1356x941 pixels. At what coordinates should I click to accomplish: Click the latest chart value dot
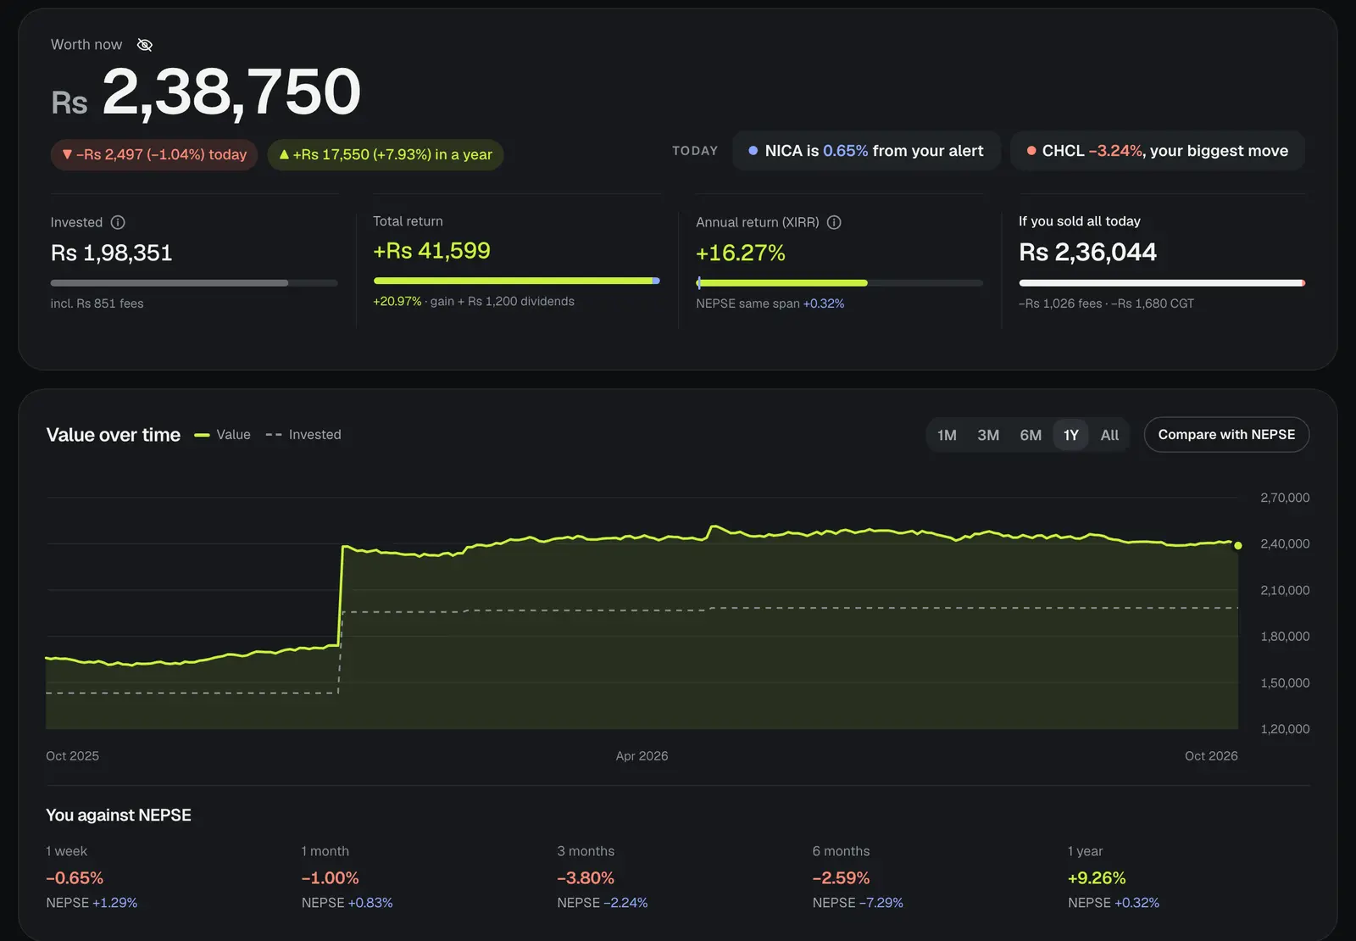pyautogui.click(x=1238, y=546)
